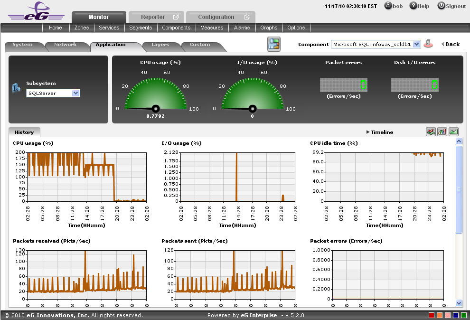Open the Packets received history chart
The image size is (470, 320).
[87, 275]
